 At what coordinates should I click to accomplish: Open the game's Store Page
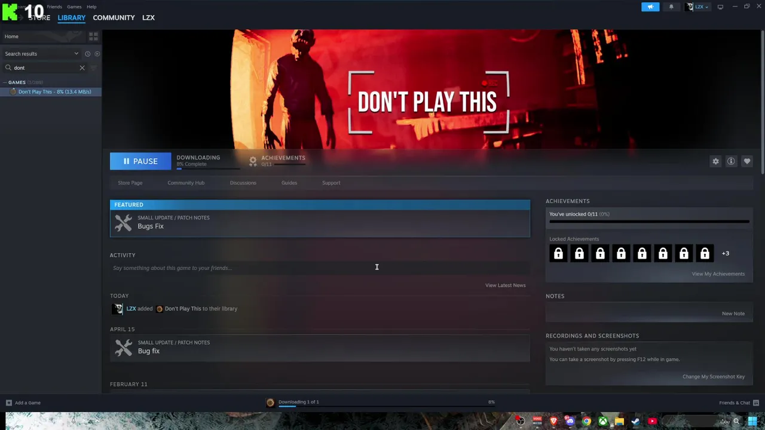point(130,183)
